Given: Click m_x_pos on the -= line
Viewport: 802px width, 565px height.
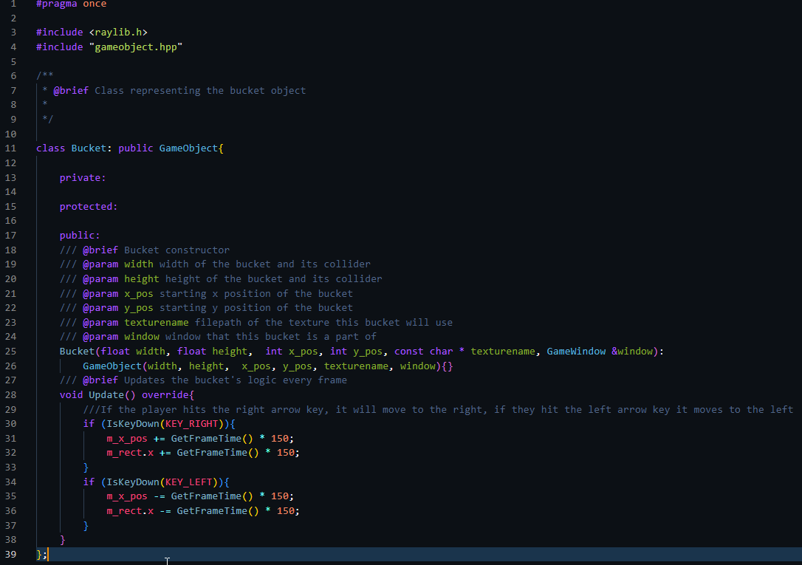Looking at the screenshot, I should pos(126,496).
